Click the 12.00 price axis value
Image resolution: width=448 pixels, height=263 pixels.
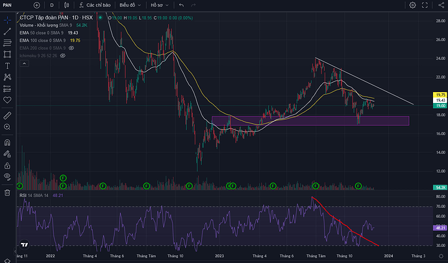coord(440,171)
